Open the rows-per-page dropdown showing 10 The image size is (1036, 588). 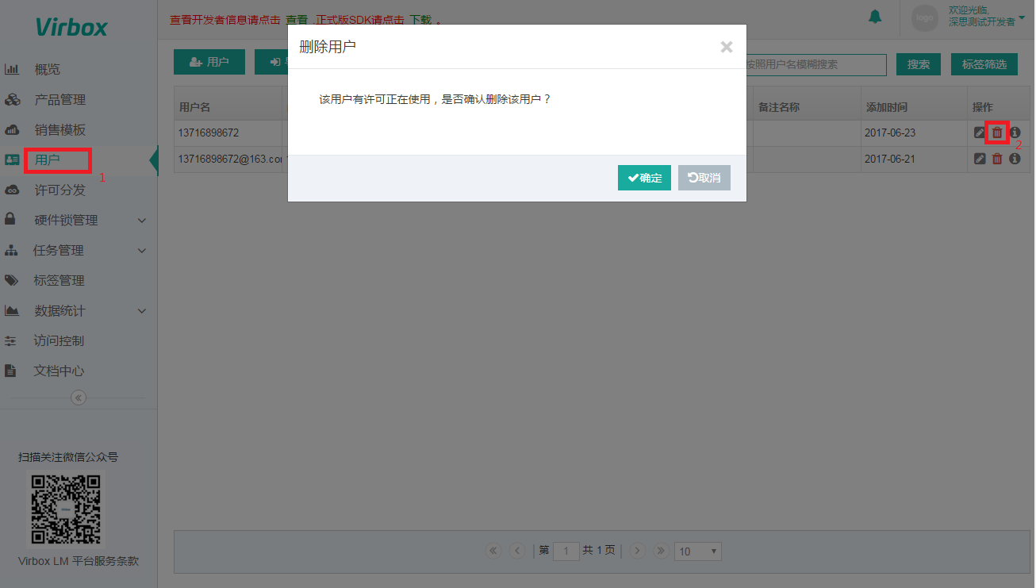(698, 551)
